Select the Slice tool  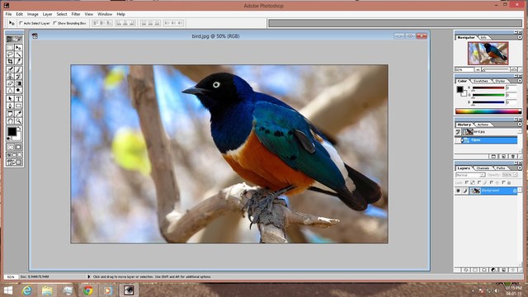point(18,61)
